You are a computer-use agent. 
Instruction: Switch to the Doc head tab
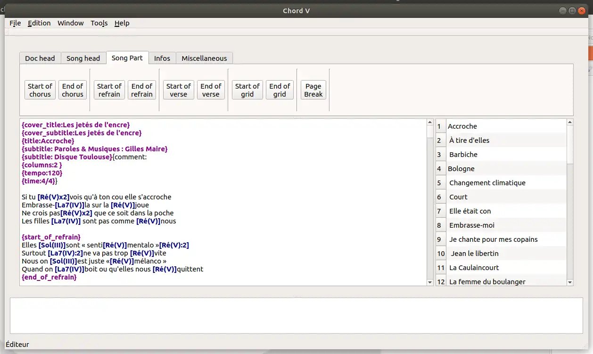[x=40, y=58]
